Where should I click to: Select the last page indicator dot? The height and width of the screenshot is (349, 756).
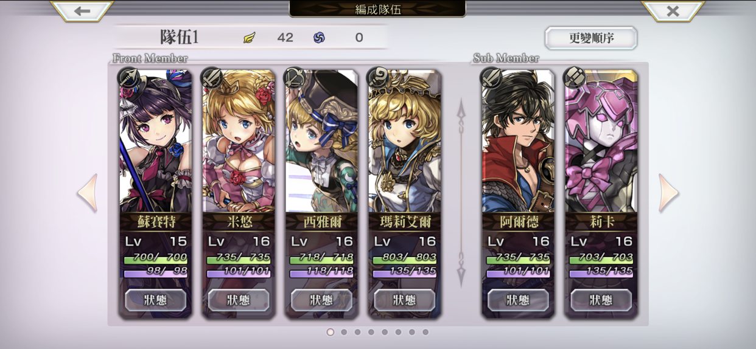pyautogui.click(x=425, y=332)
